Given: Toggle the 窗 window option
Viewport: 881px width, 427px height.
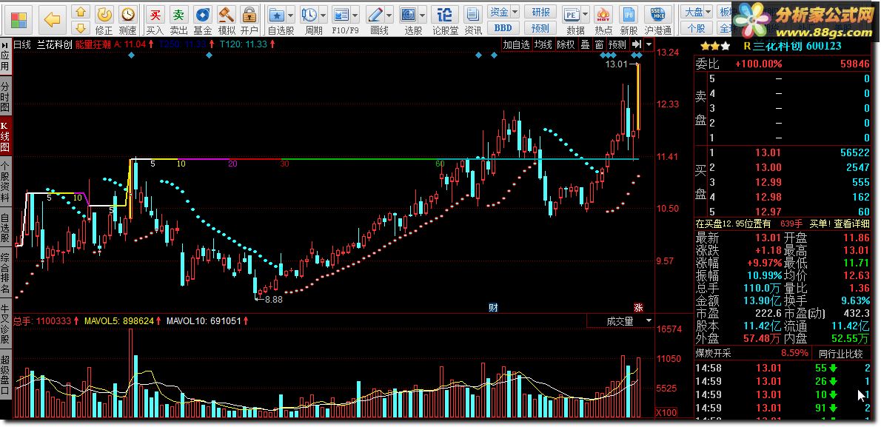Looking at the screenshot, I should click(599, 45).
